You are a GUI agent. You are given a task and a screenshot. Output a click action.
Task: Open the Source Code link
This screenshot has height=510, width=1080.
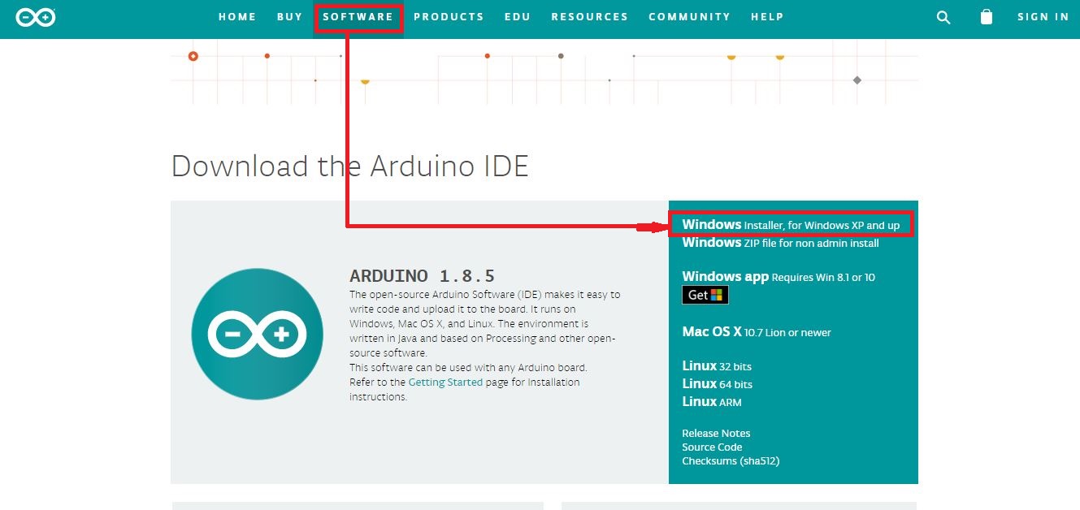(x=712, y=447)
